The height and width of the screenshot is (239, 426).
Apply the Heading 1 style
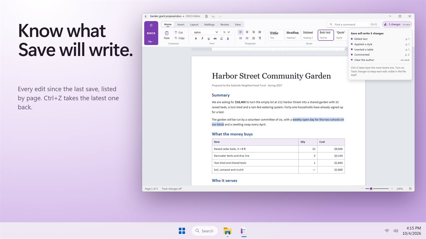click(x=293, y=35)
